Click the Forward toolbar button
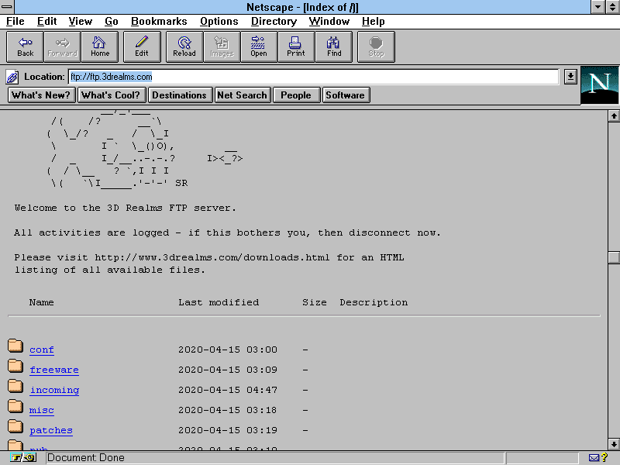Screen dimensions: 620x465 [63, 47]
